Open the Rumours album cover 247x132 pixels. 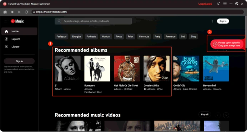pyautogui.click(x=97, y=68)
